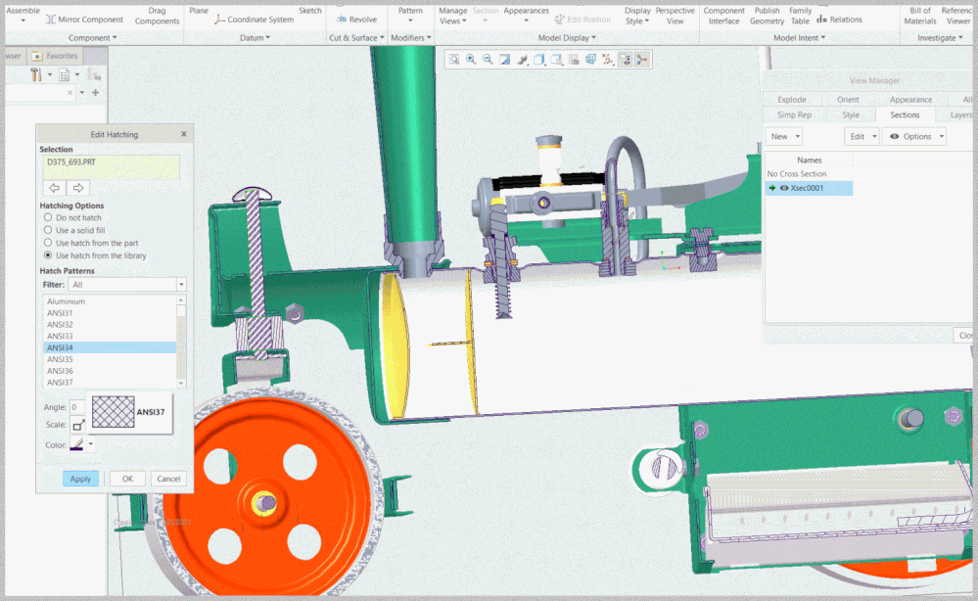Select Use hatch from the part option
The width and height of the screenshot is (978, 601).
point(48,243)
